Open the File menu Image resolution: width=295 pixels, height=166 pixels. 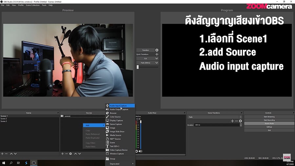3,5
